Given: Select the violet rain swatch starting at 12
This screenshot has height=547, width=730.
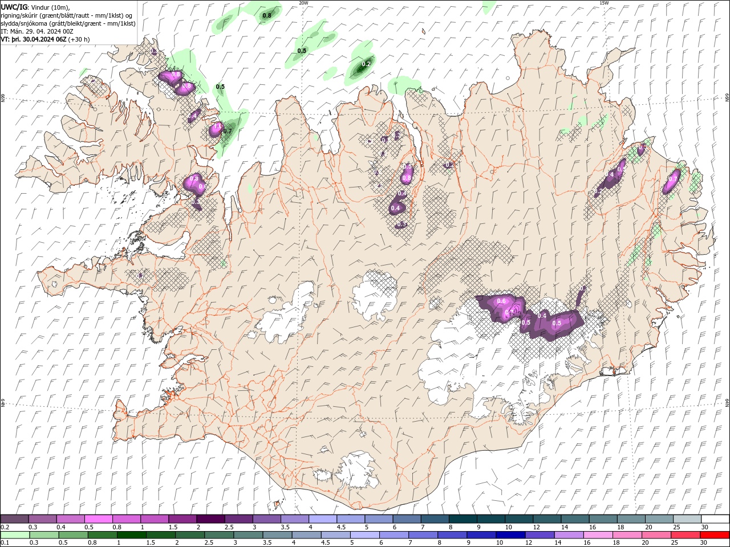Looking at the screenshot, I should pos(540,535).
